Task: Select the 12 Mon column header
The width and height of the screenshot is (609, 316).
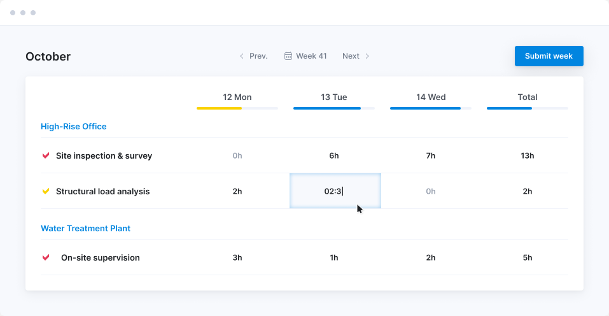Action: pyautogui.click(x=237, y=97)
